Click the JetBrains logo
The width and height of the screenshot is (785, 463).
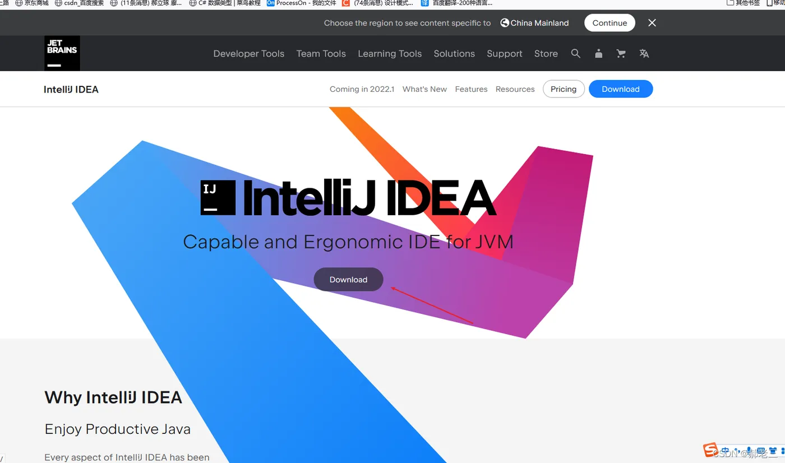[62, 53]
